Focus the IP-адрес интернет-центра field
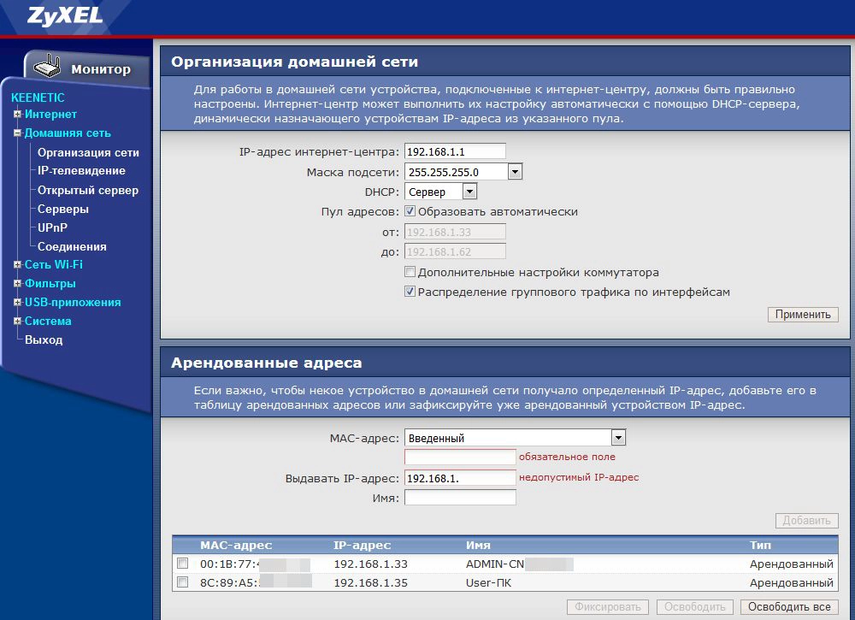 (455, 151)
